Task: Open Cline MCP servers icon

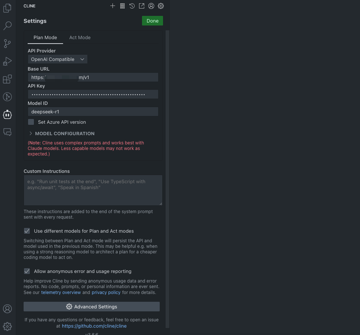Action: (x=122, y=6)
